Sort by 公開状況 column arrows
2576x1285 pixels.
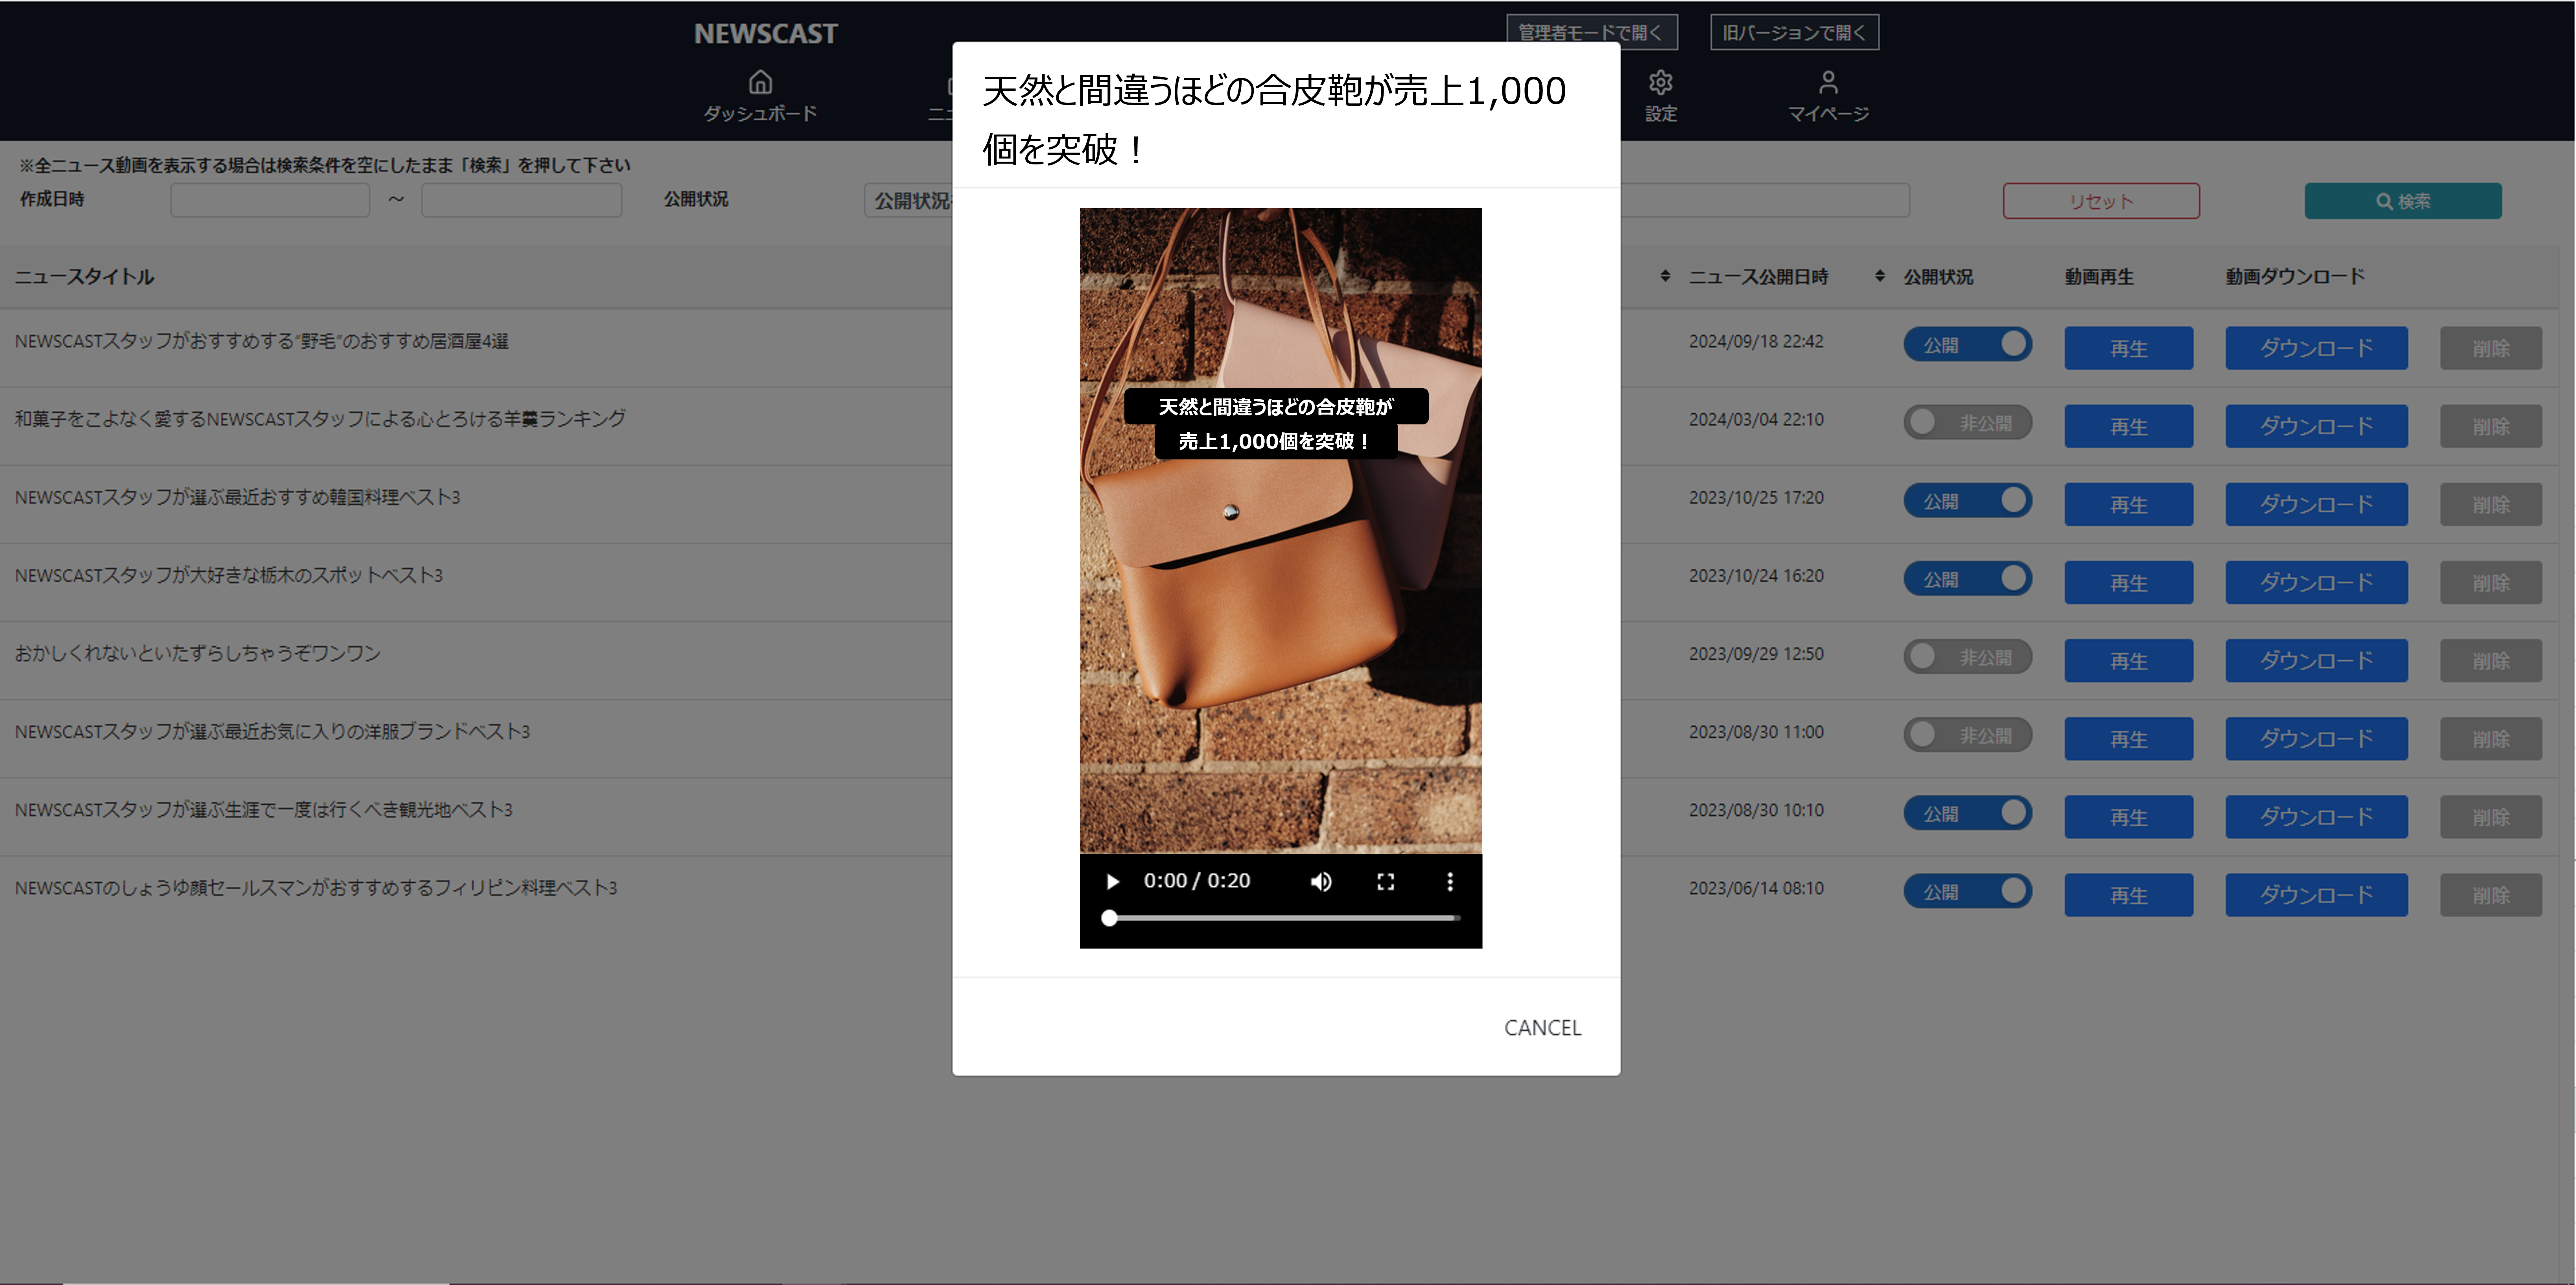(x=1880, y=276)
